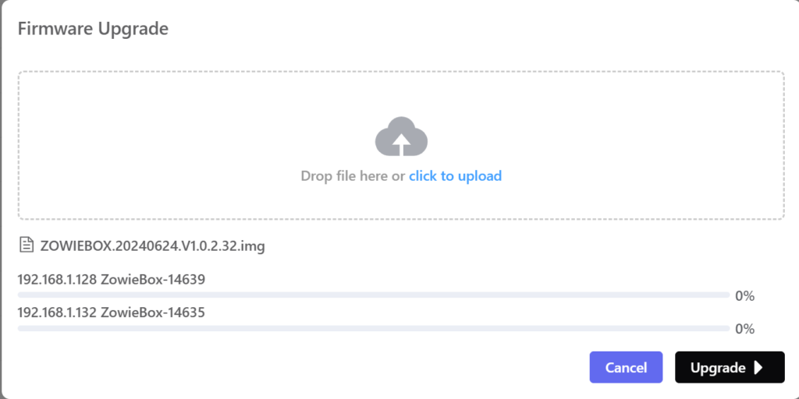
Task: Click the progress bar for 192.168.1.128
Action: 373,295
